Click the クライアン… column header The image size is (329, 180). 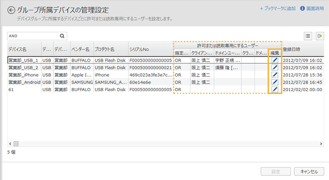[x=202, y=53]
